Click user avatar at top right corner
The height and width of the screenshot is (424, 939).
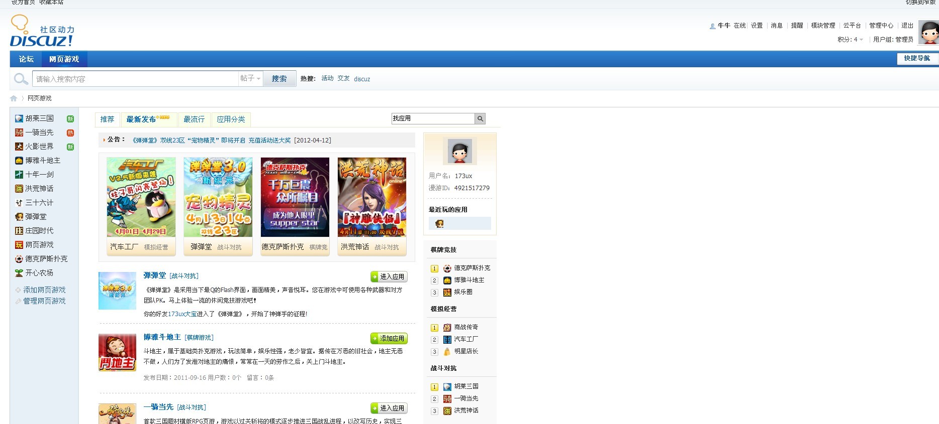click(928, 33)
